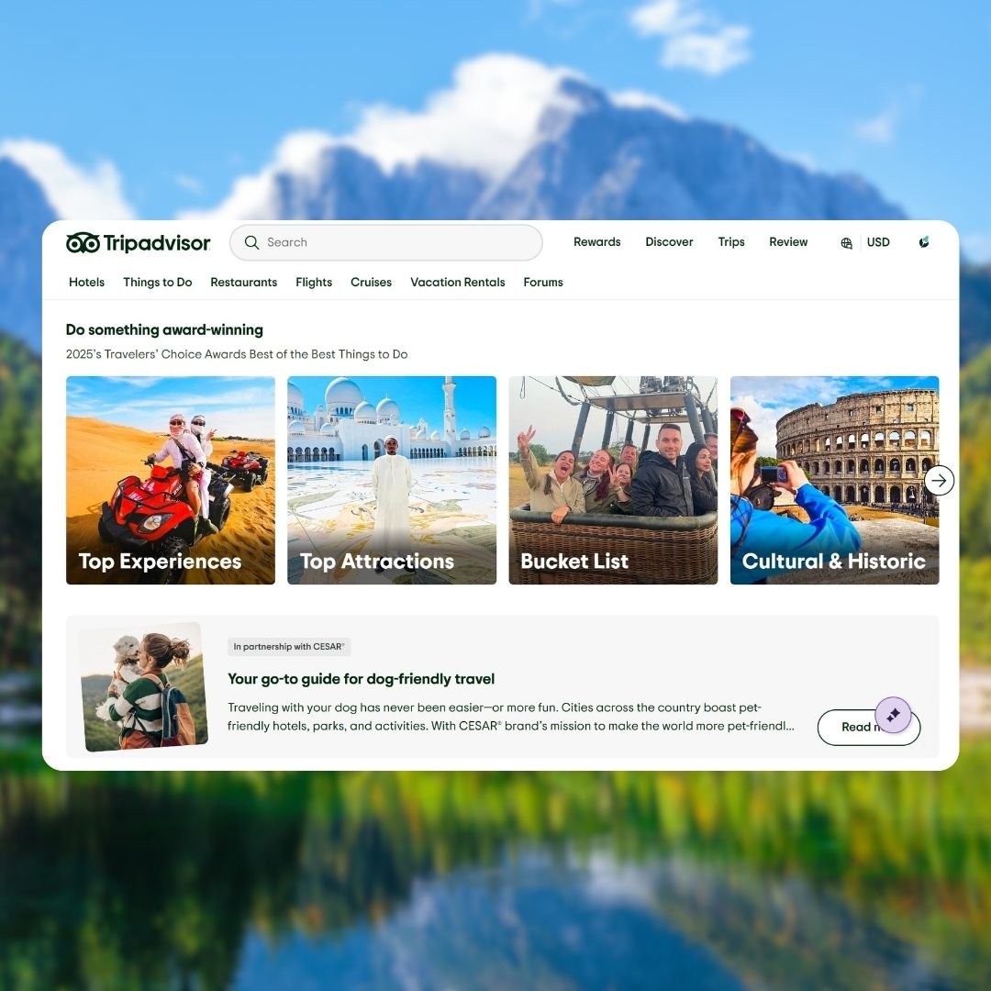
Task: Click the Tripadvisor owl logo
Action: pyautogui.click(x=83, y=243)
